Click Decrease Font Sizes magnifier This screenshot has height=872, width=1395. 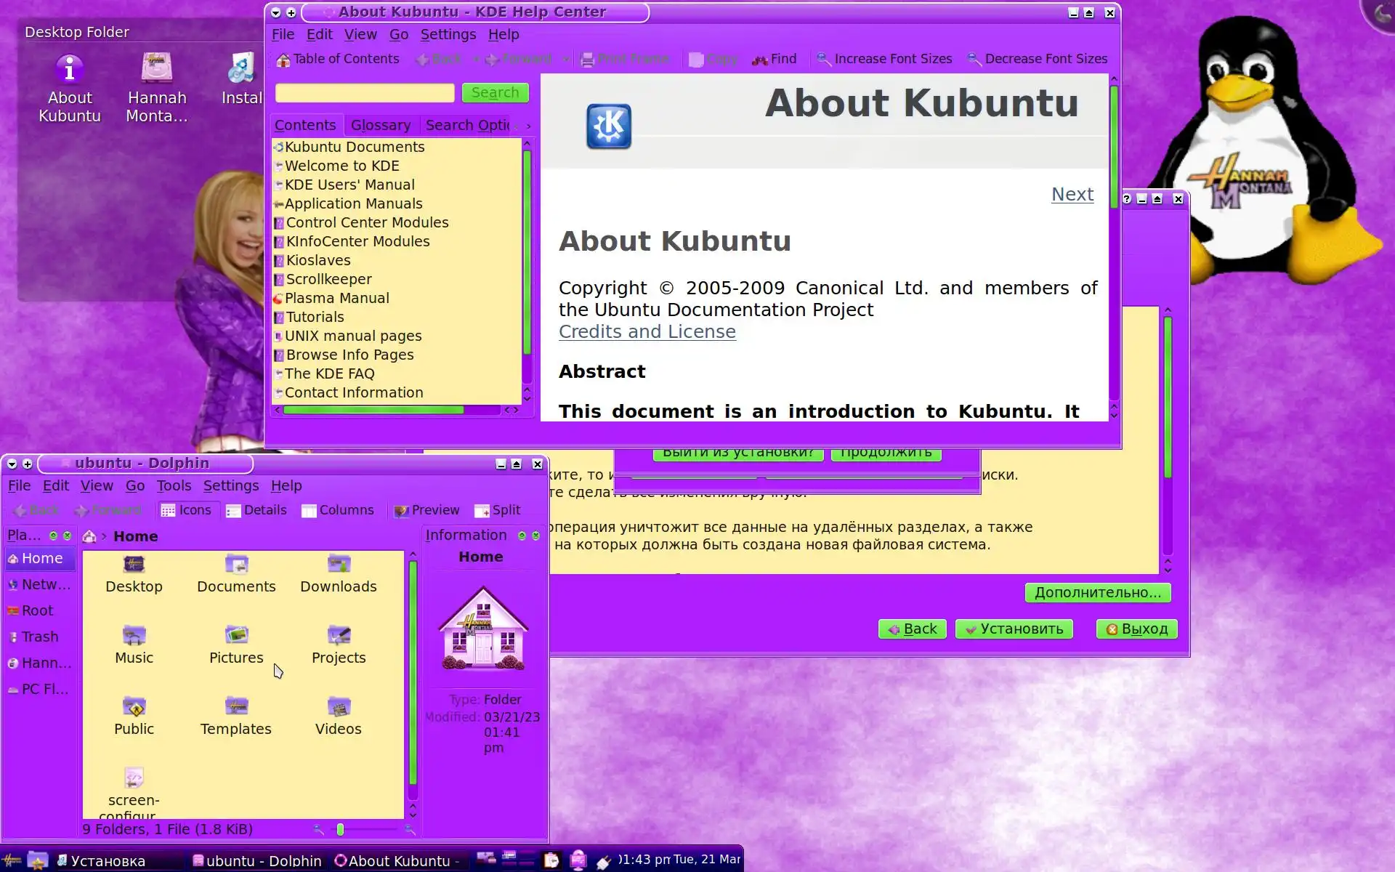coord(974,59)
